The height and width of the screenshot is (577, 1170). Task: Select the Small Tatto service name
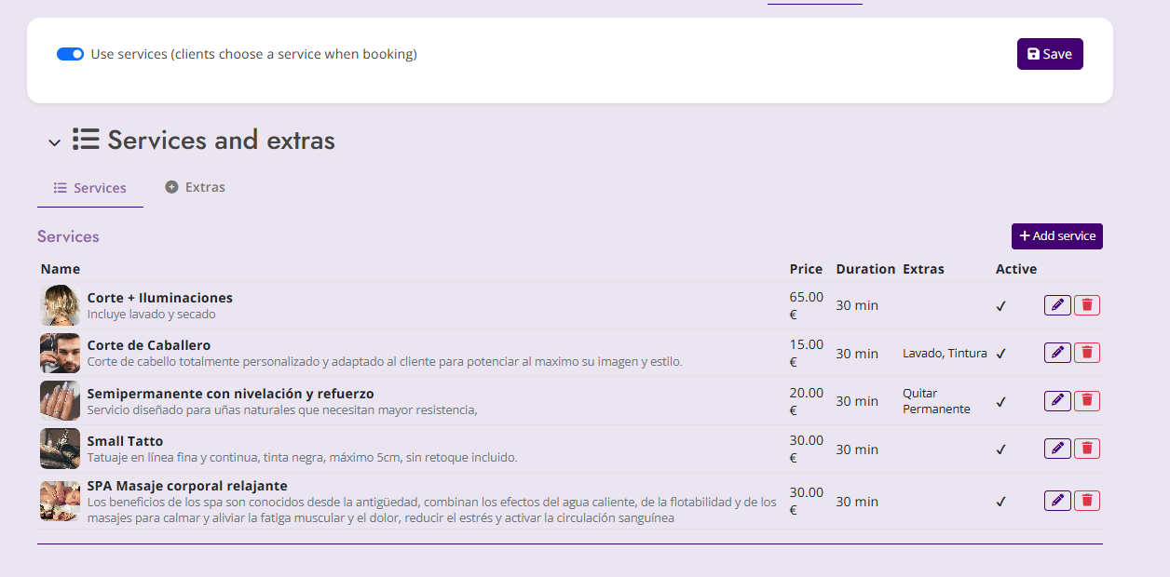[125, 441]
